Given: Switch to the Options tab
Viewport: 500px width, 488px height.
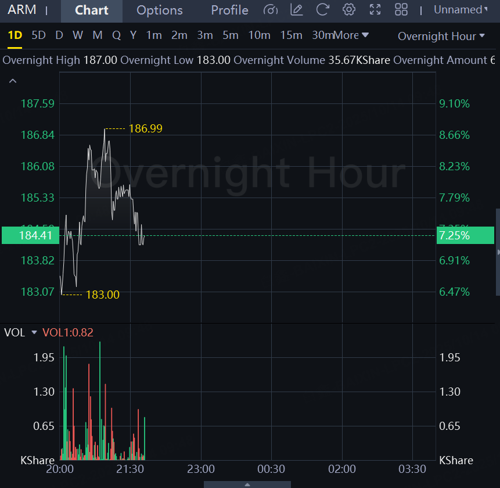Looking at the screenshot, I should pos(160,10).
